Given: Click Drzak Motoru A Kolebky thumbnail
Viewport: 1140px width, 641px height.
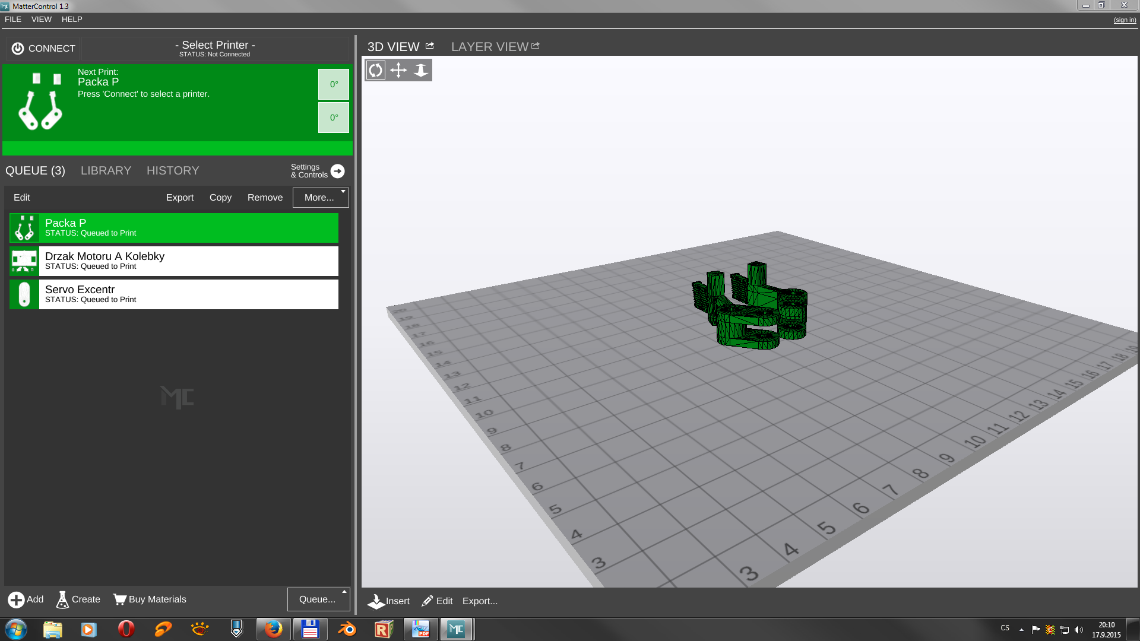Looking at the screenshot, I should point(24,261).
